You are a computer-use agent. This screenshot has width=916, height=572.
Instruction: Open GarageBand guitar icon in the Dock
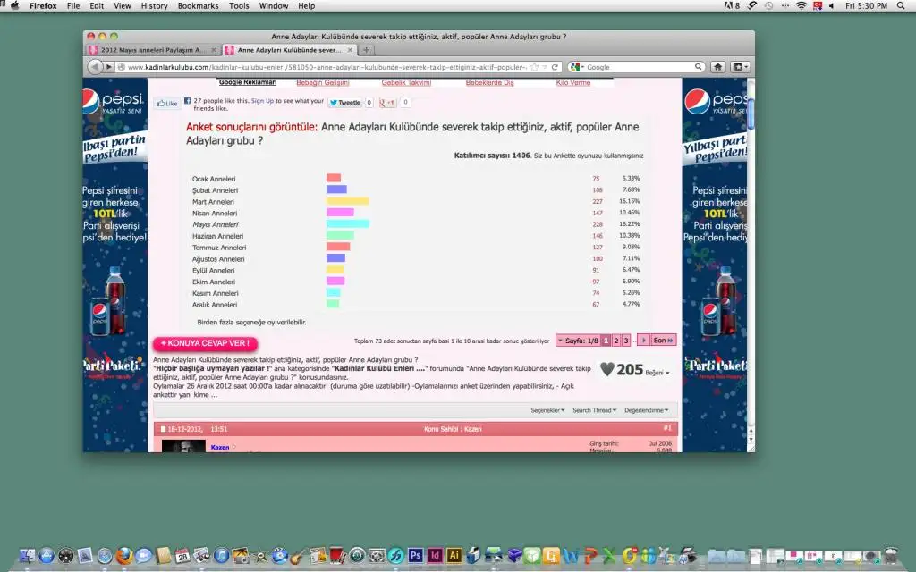tap(299, 556)
